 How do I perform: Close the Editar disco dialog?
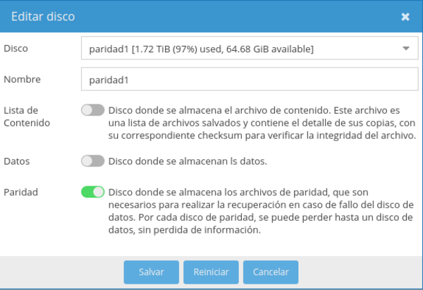click(x=405, y=16)
